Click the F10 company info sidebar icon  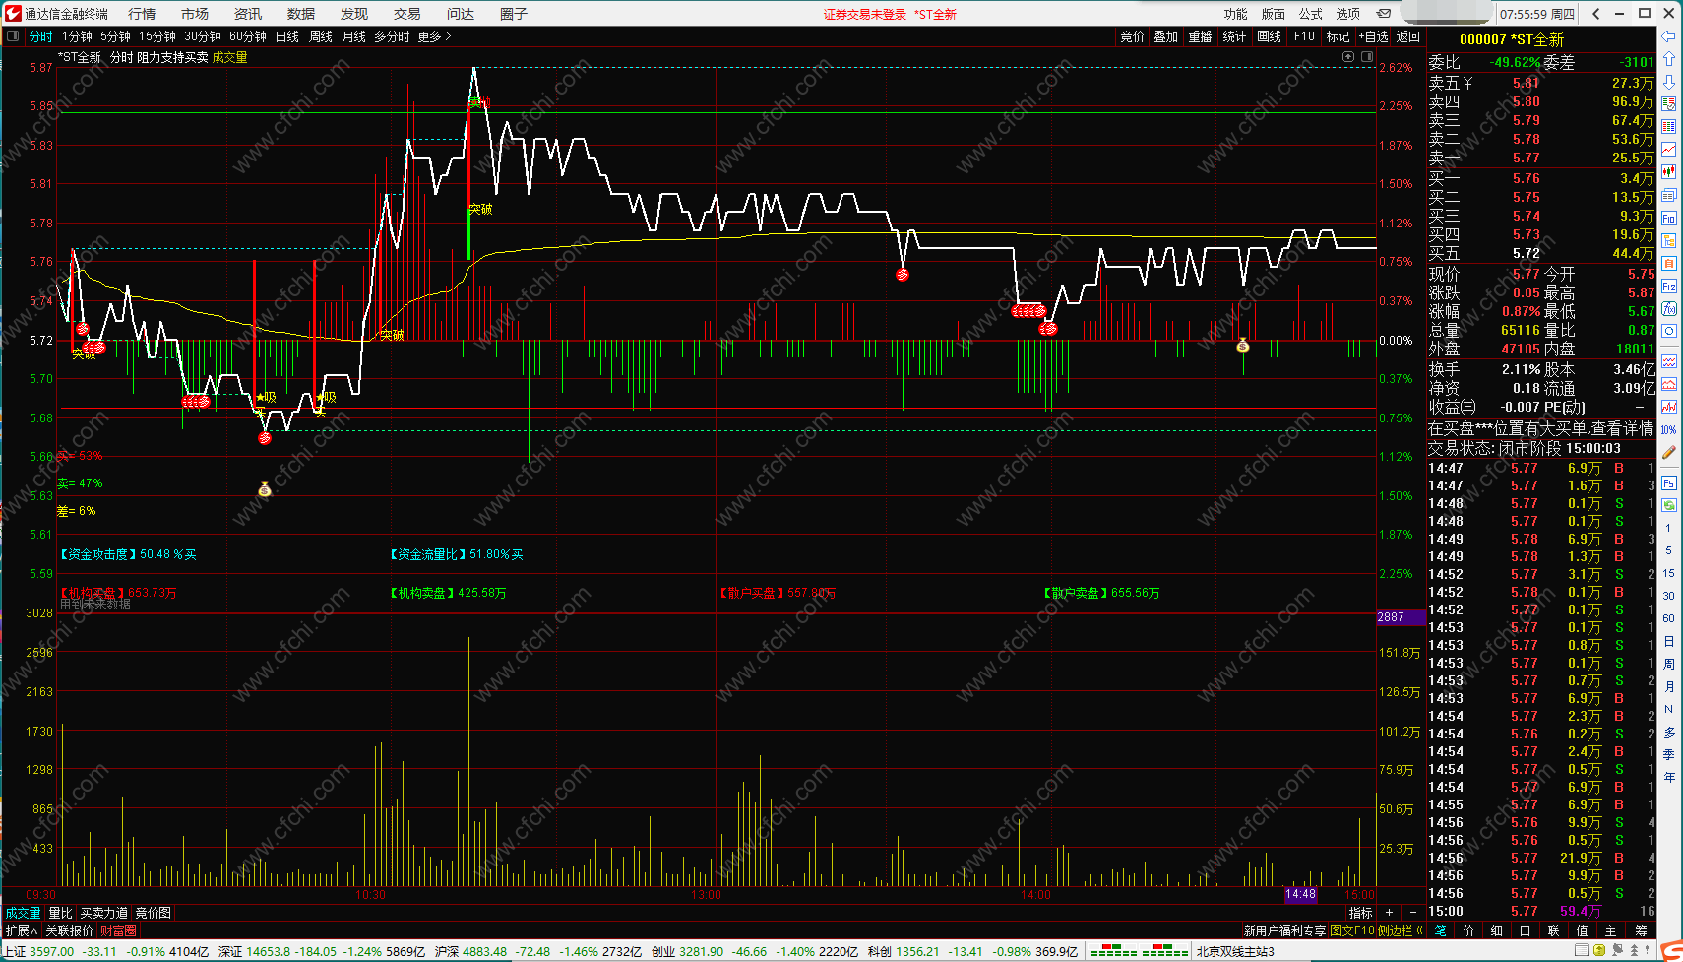pyautogui.click(x=1668, y=218)
